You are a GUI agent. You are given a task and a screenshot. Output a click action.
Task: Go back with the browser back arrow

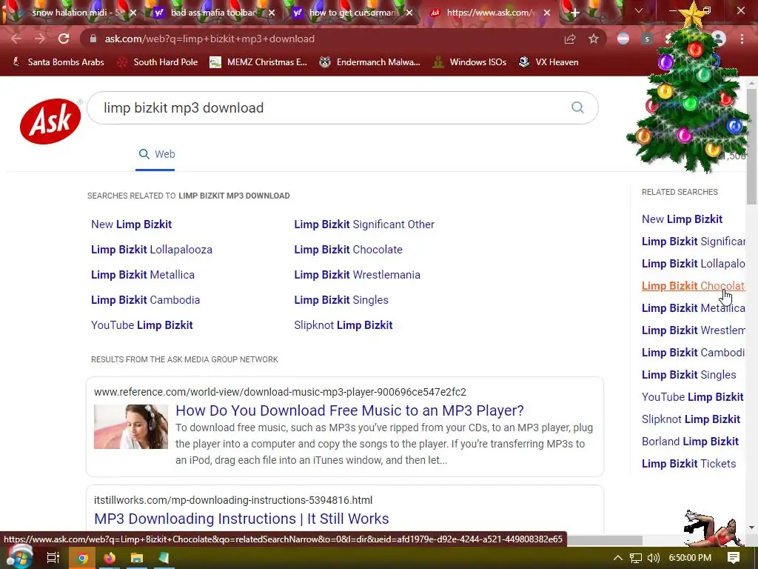pyautogui.click(x=16, y=39)
